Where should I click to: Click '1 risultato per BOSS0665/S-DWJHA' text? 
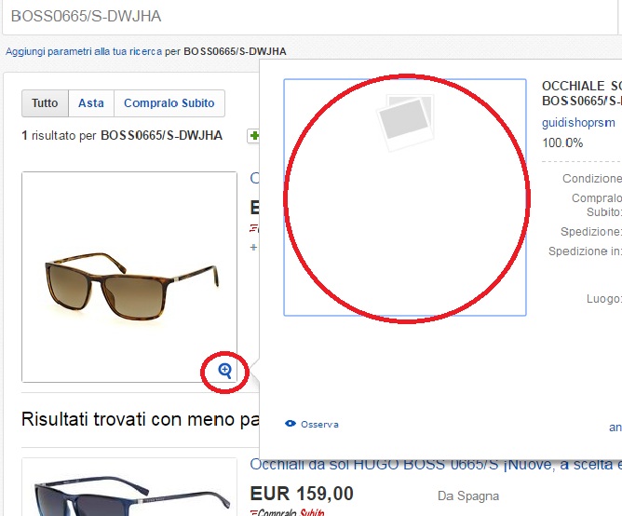pyautogui.click(x=122, y=136)
